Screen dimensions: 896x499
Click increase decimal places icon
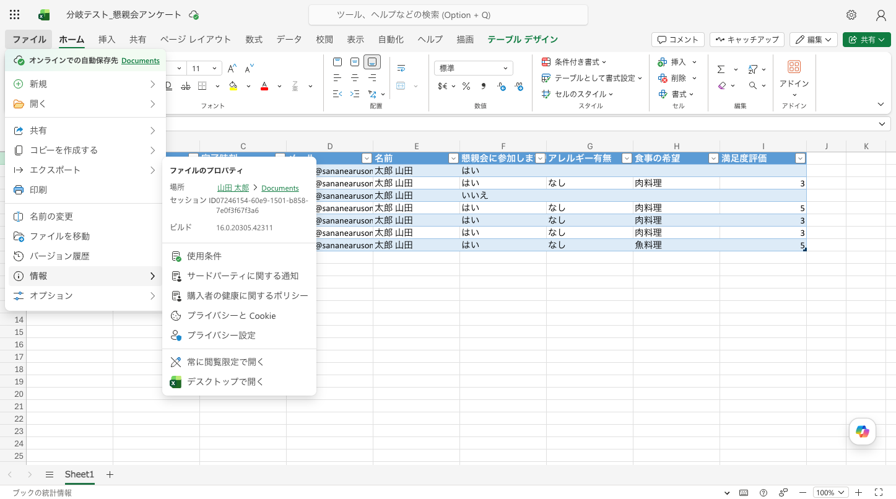click(x=519, y=86)
